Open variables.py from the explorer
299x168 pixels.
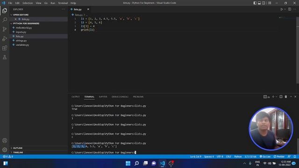tap(22, 45)
